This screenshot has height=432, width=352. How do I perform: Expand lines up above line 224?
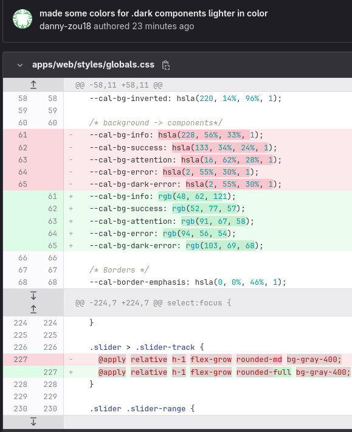pos(33,309)
